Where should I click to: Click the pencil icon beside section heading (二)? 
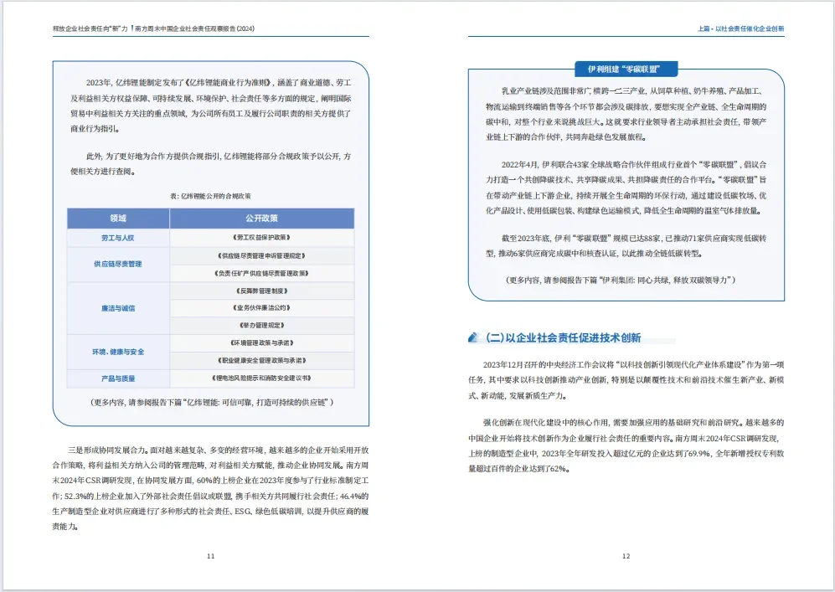click(x=473, y=337)
